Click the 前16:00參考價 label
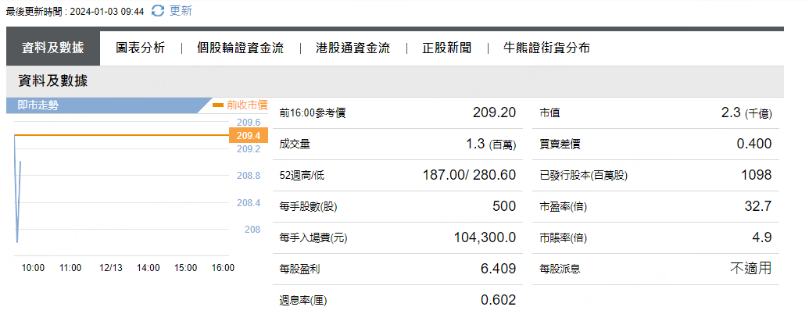Screen dimensions: 809x314 click(312, 113)
